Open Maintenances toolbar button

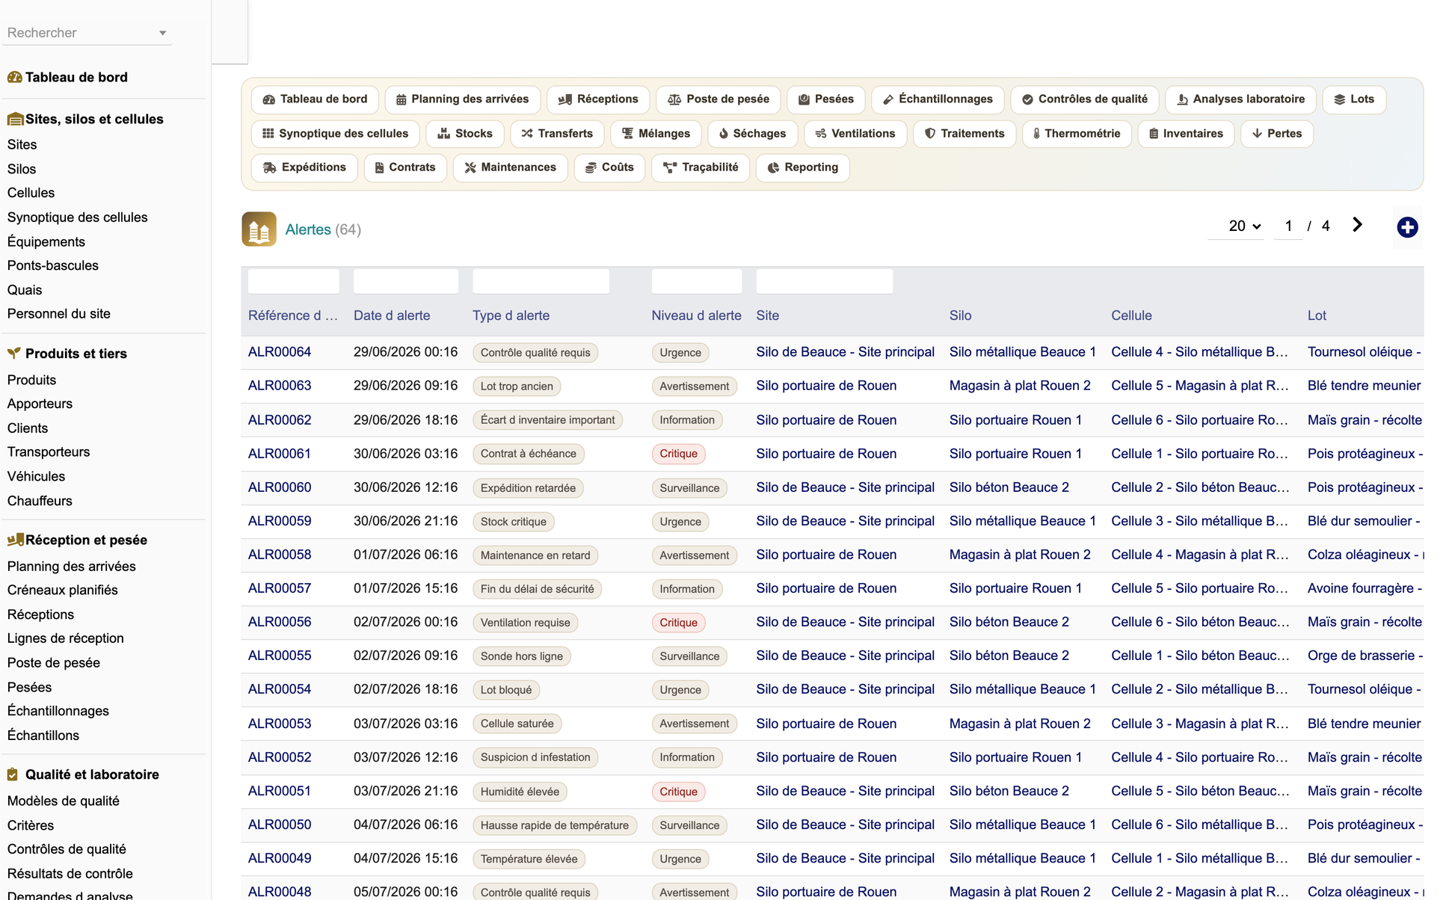(510, 167)
